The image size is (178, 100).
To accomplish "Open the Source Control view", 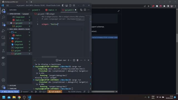I will (x=3, y=24).
